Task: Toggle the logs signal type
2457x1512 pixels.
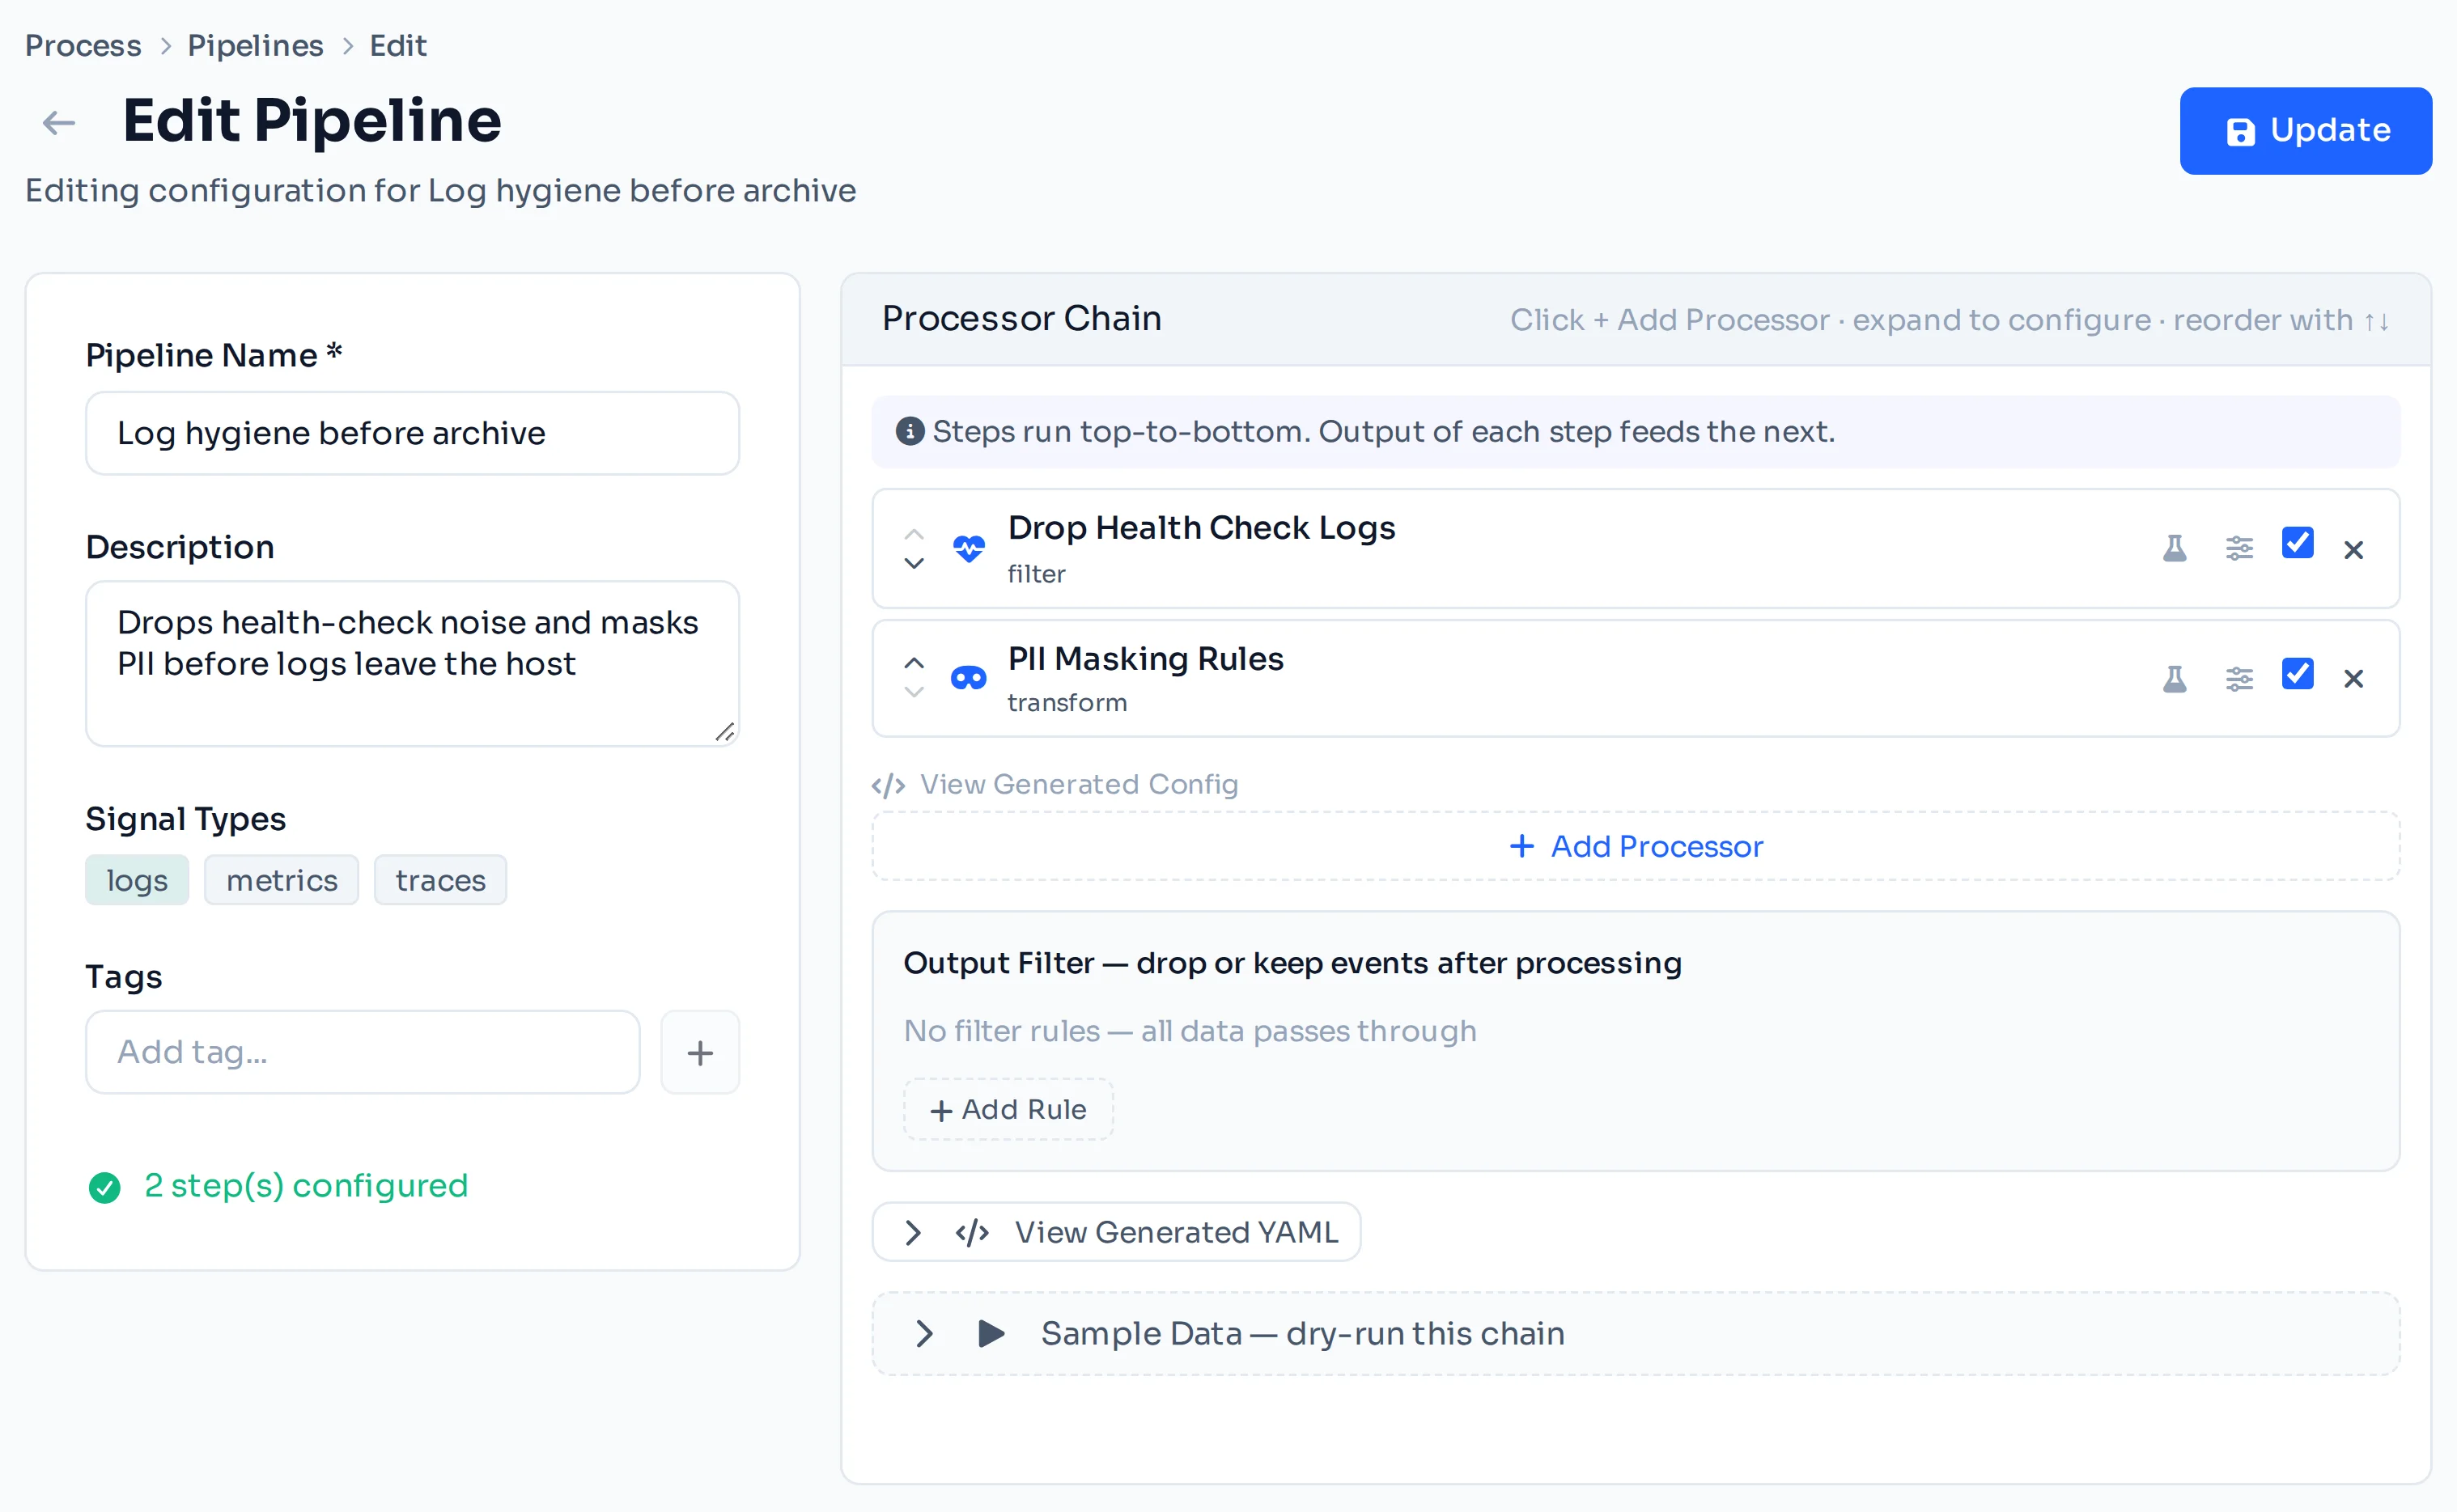Action: [137, 881]
